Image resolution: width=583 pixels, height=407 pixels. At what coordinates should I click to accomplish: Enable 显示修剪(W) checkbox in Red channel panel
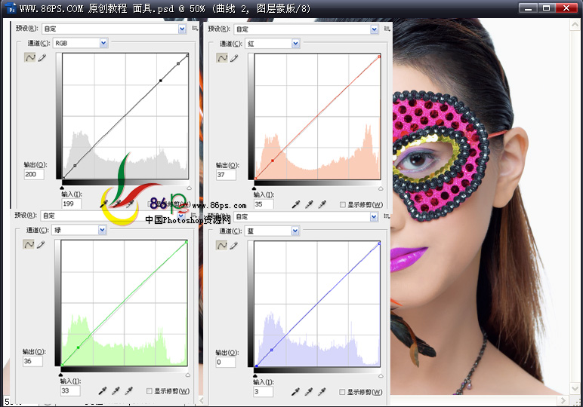[342, 204]
